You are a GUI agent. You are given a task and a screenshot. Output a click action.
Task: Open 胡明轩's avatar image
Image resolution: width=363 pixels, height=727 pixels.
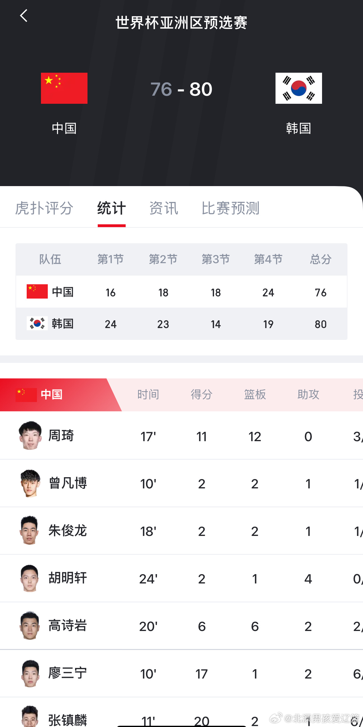tap(29, 578)
